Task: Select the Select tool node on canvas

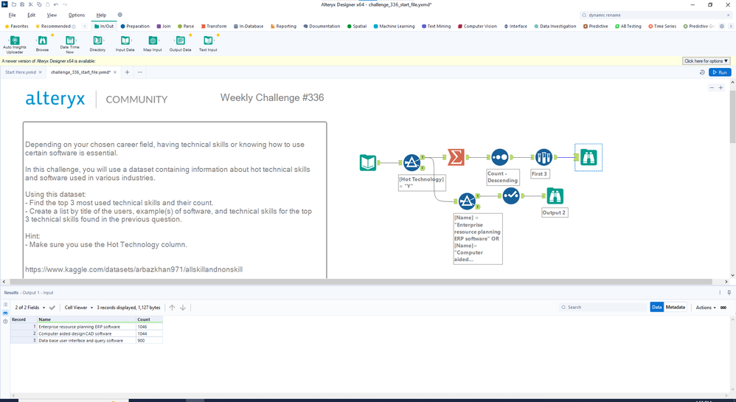Action: pyautogui.click(x=511, y=195)
